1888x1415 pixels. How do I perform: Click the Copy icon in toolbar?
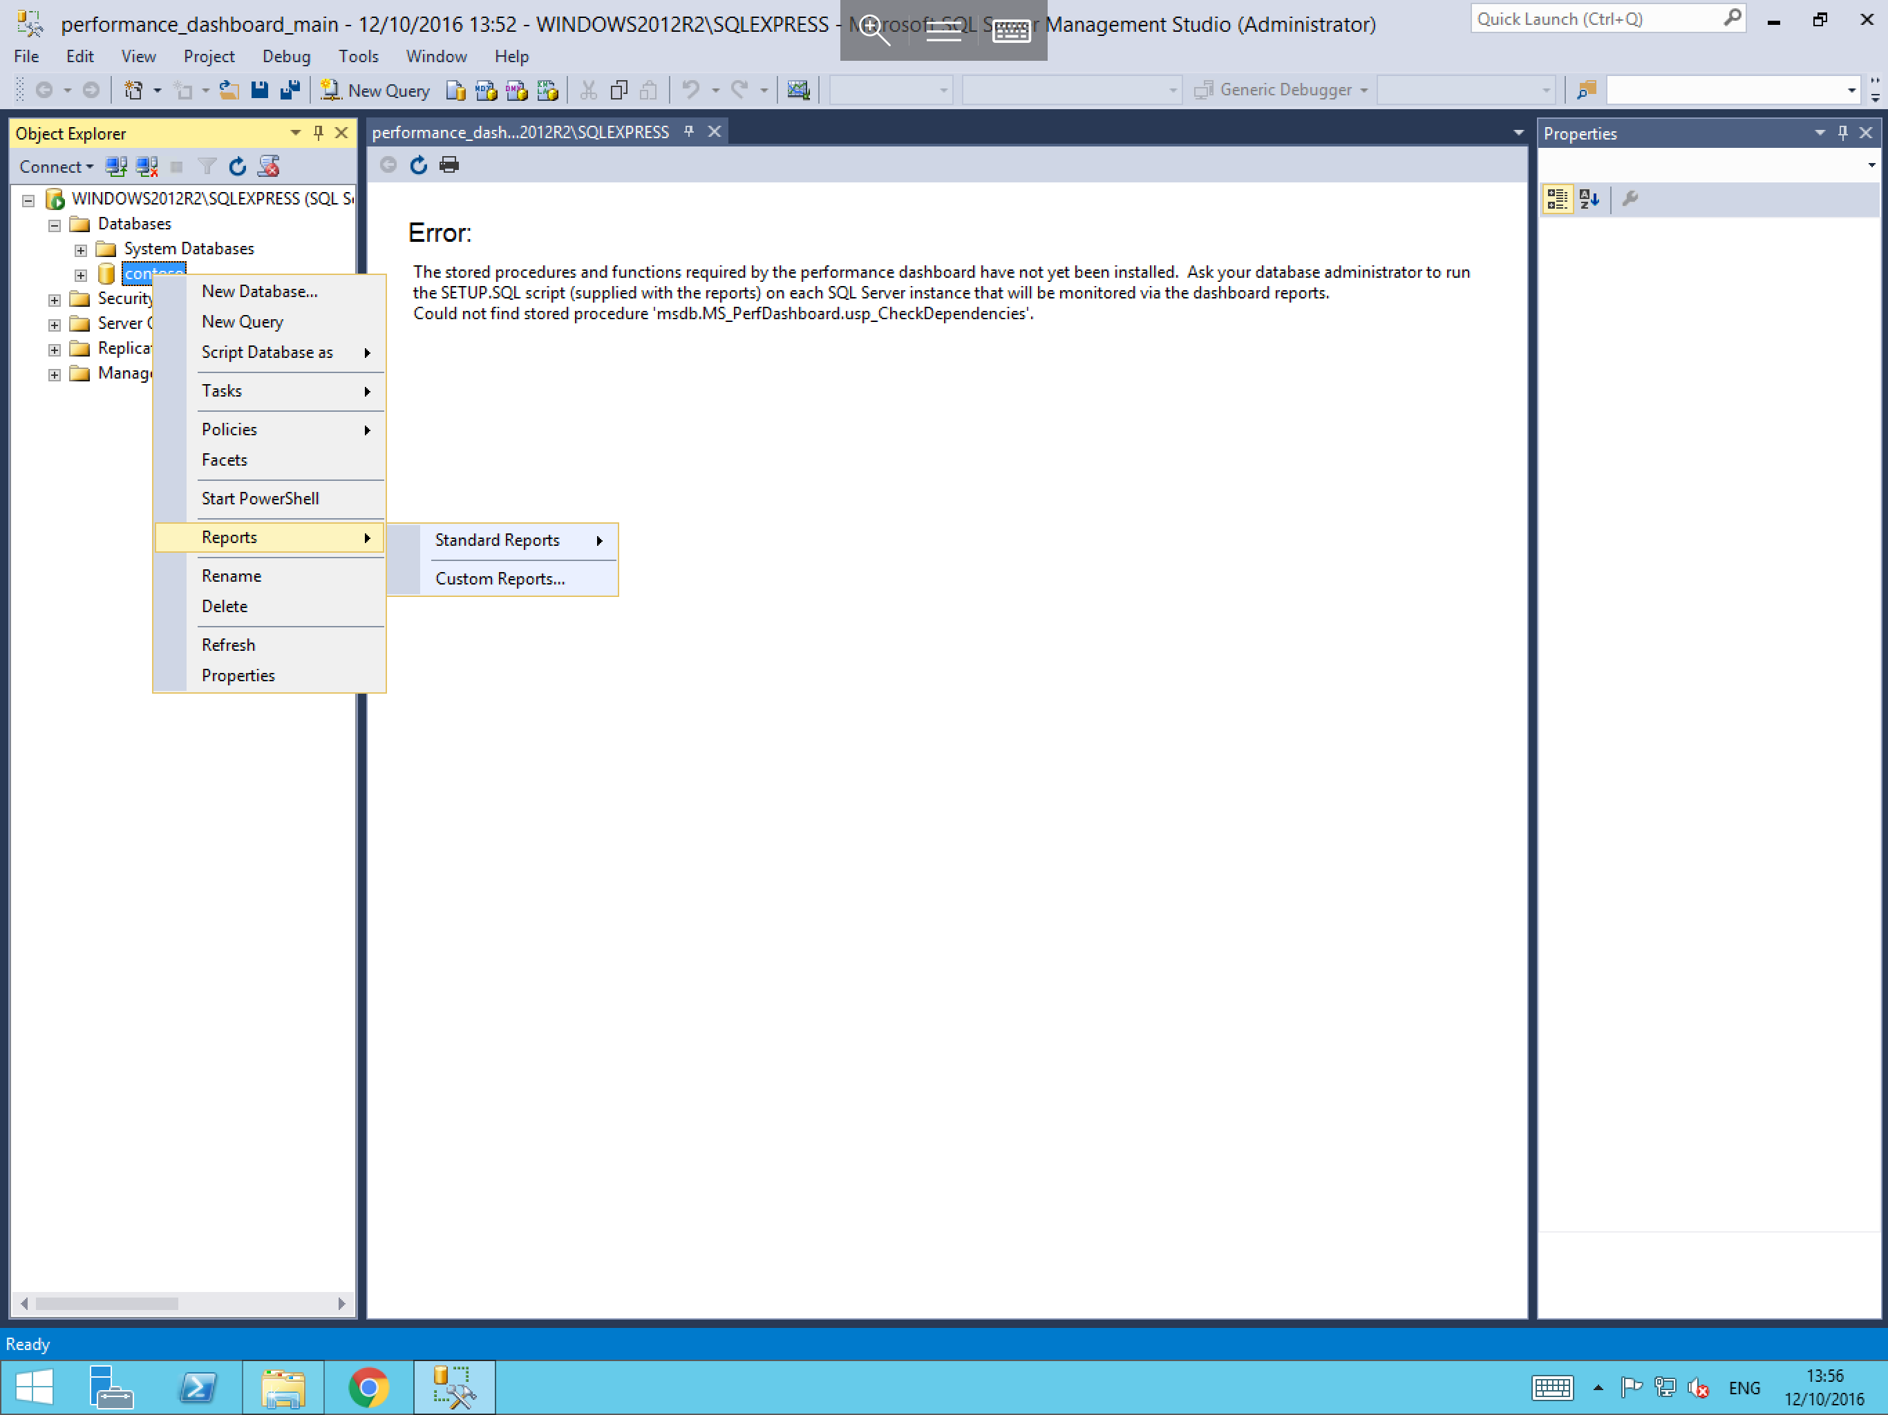tap(619, 91)
